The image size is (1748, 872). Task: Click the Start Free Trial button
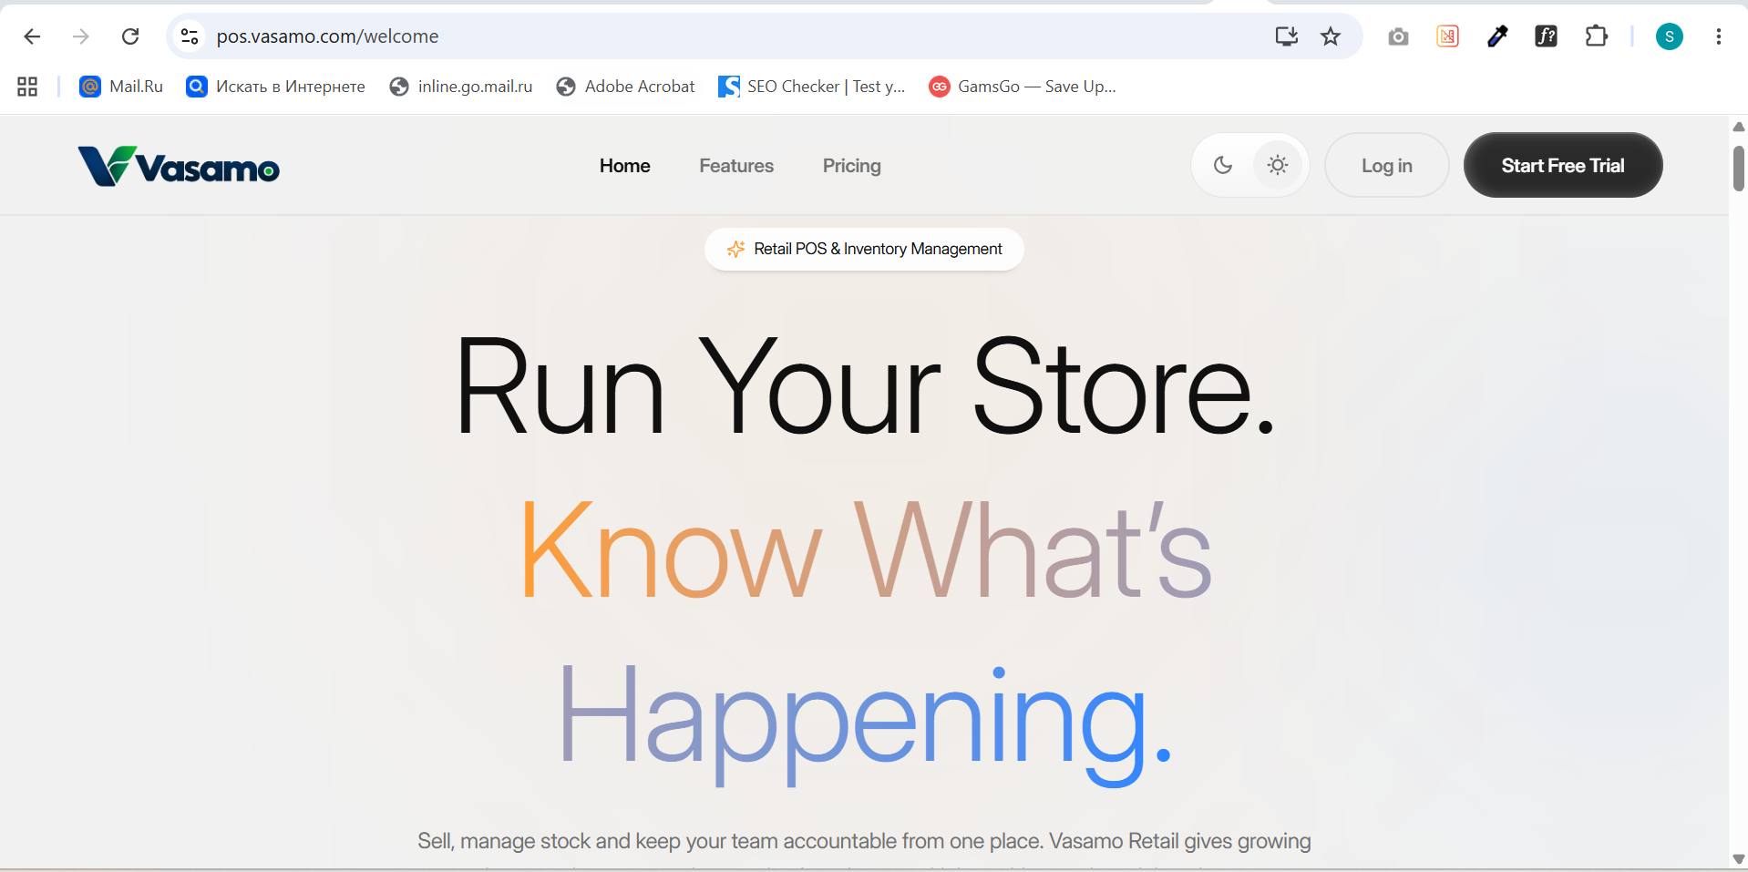[1563, 165]
